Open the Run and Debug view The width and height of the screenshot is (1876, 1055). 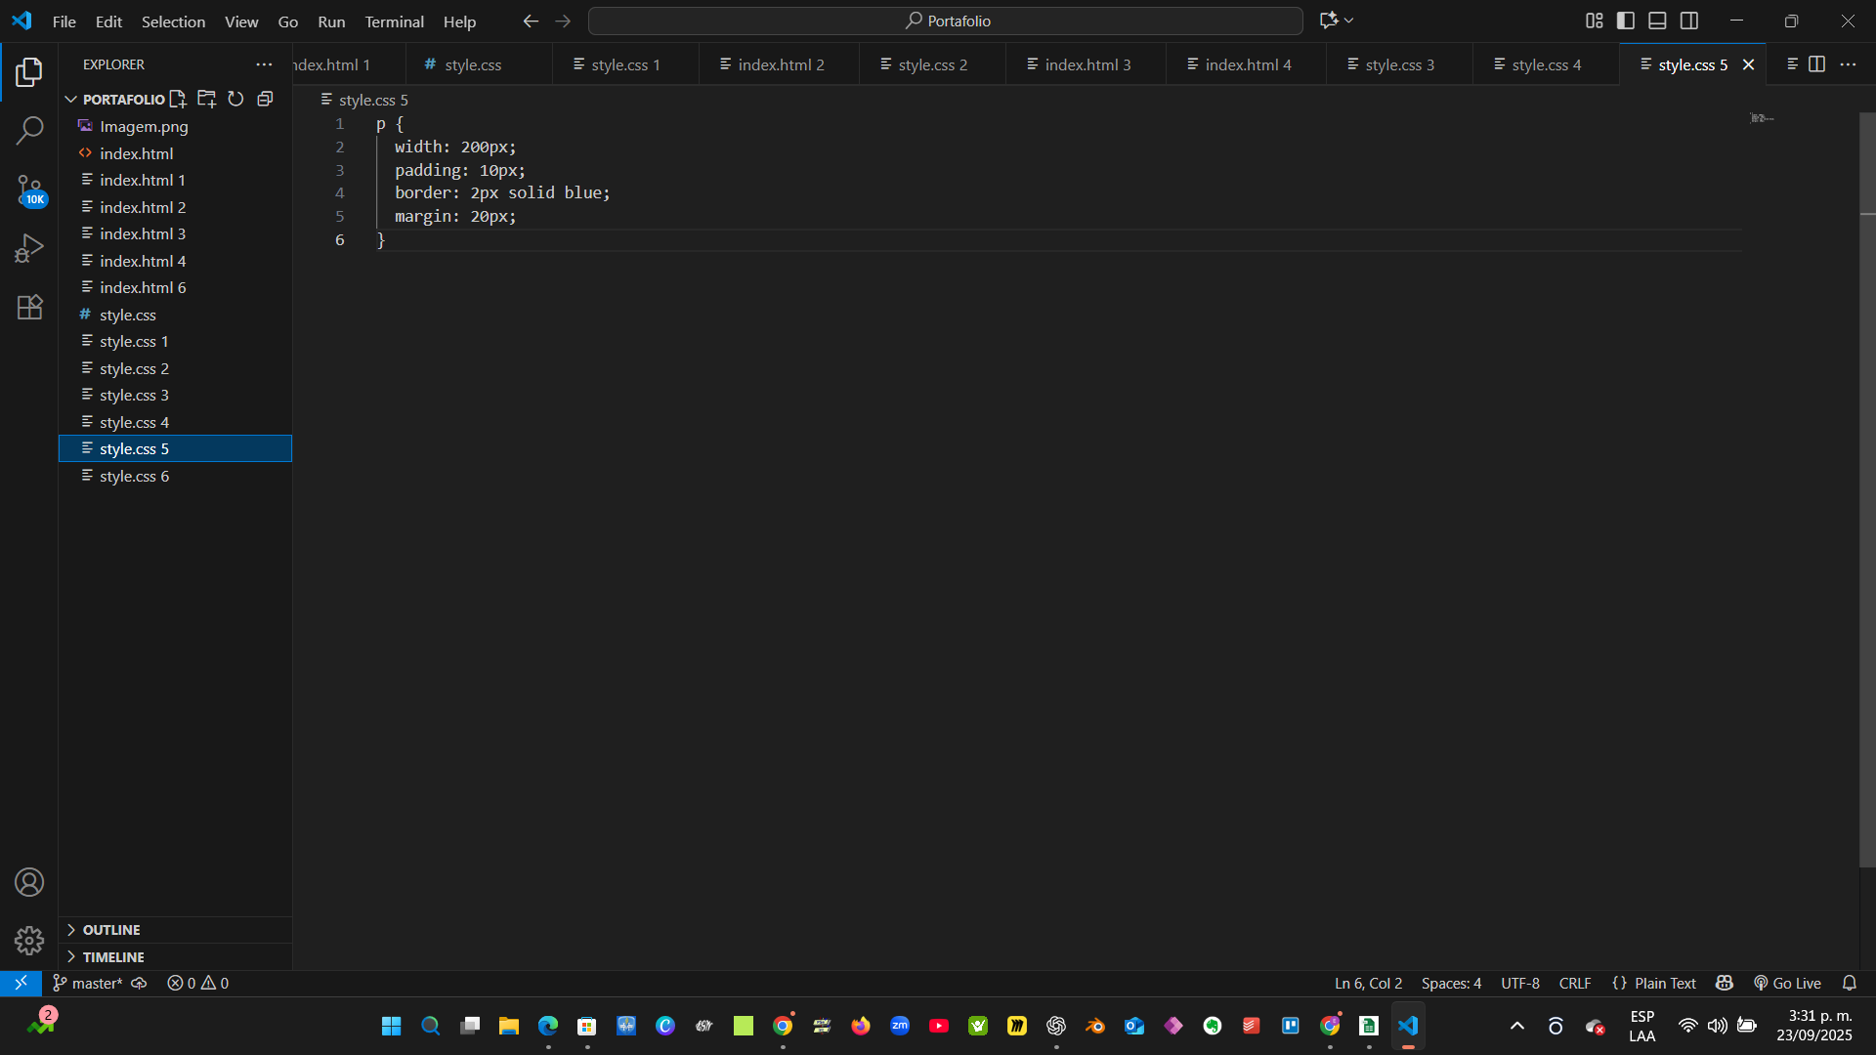(x=29, y=248)
